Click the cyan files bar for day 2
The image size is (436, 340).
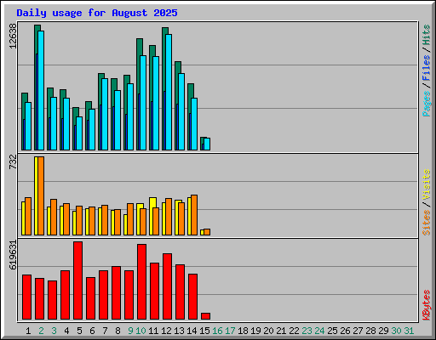41,90
